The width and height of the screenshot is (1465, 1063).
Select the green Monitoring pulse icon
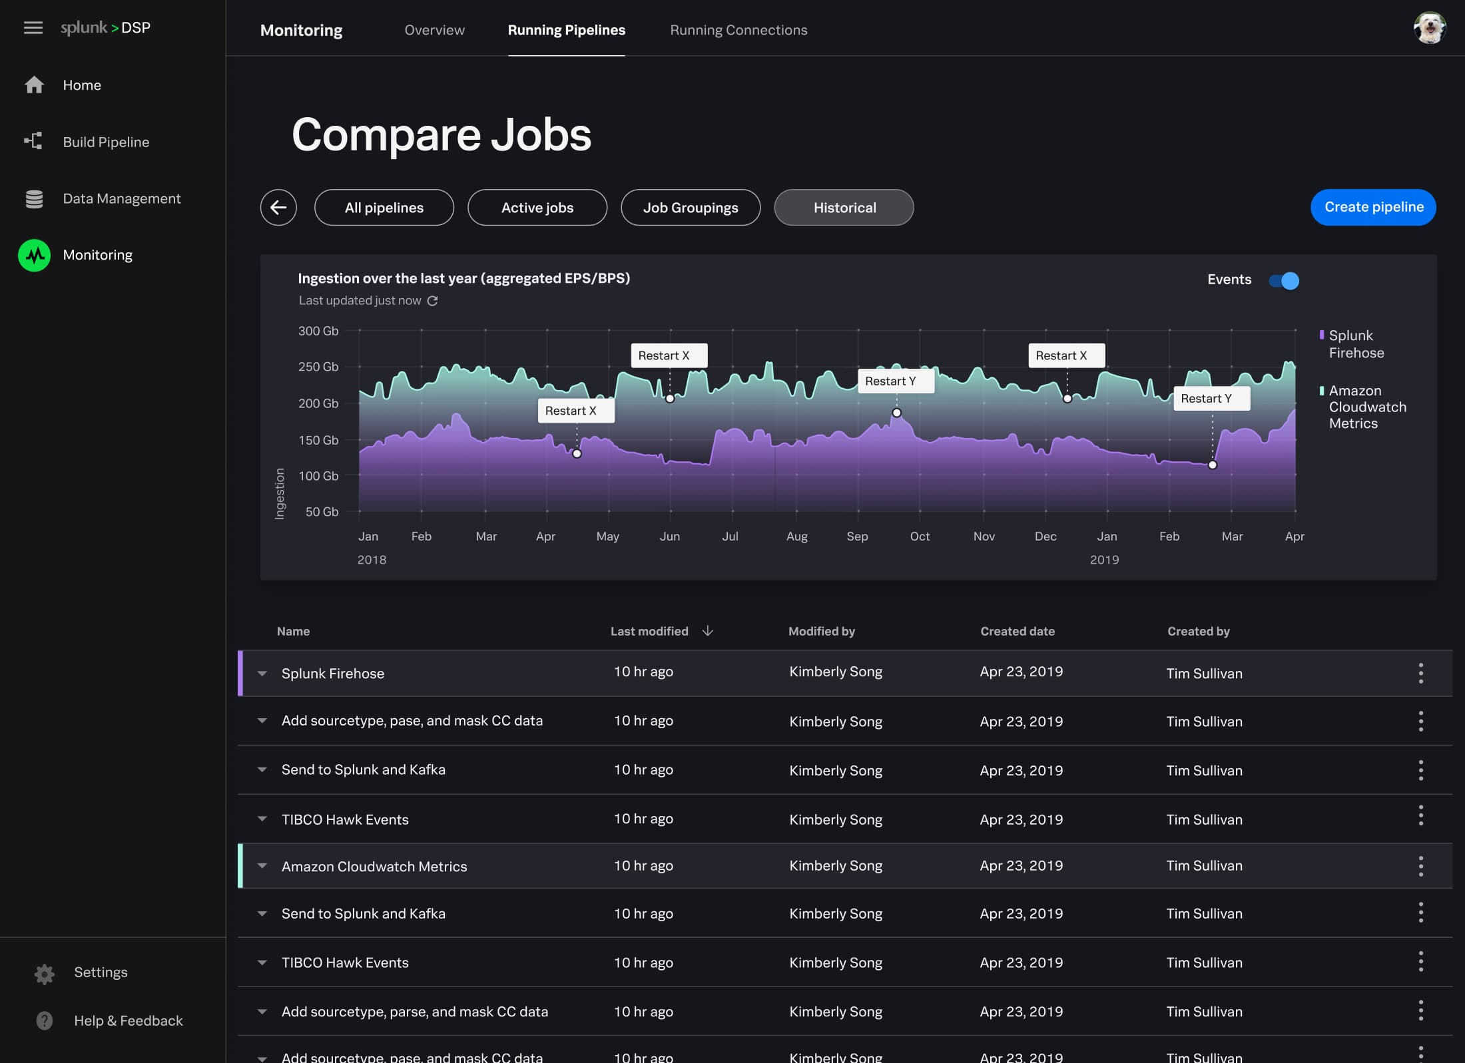click(34, 255)
